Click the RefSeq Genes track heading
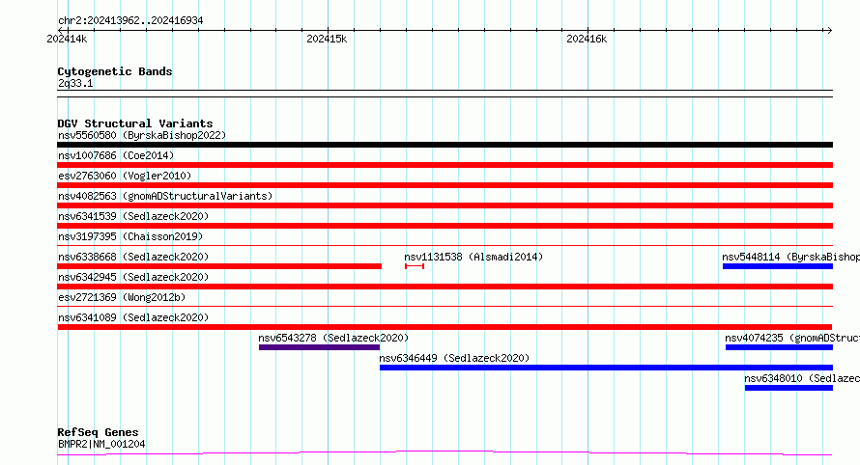Image resolution: width=860 pixels, height=465 pixels. coord(98,432)
